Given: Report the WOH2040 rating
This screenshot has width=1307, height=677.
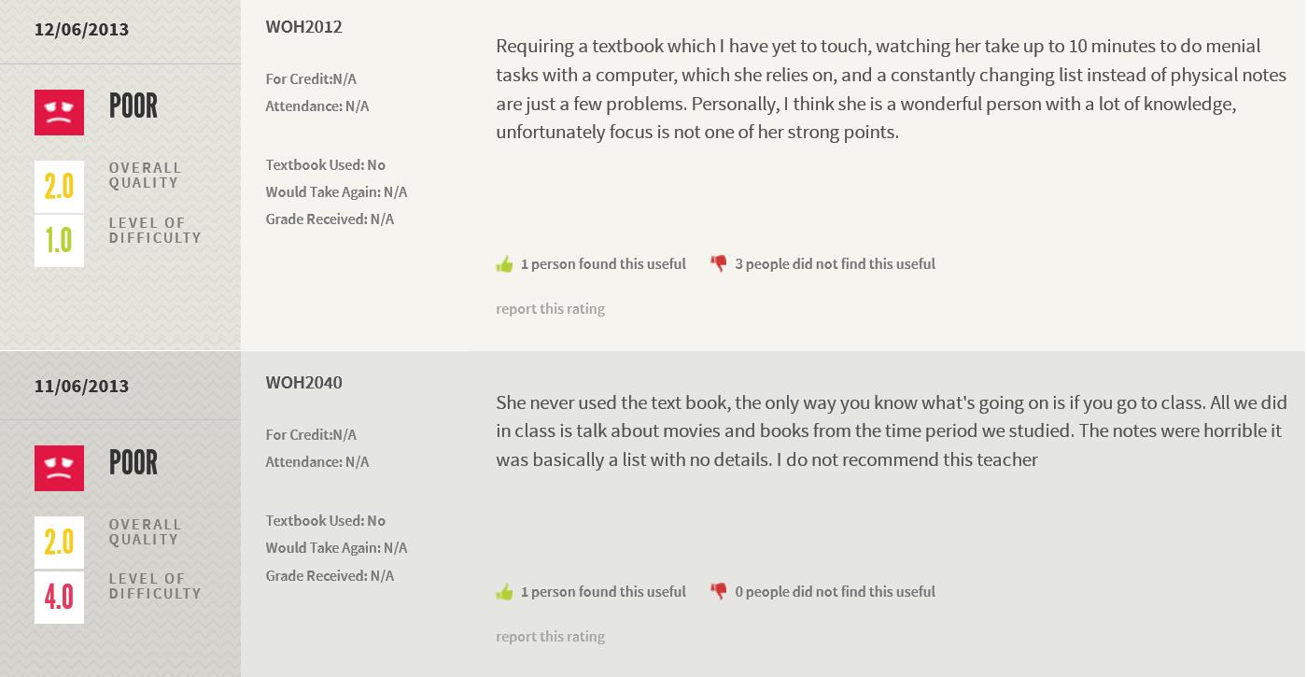Looking at the screenshot, I should coord(550,637).
